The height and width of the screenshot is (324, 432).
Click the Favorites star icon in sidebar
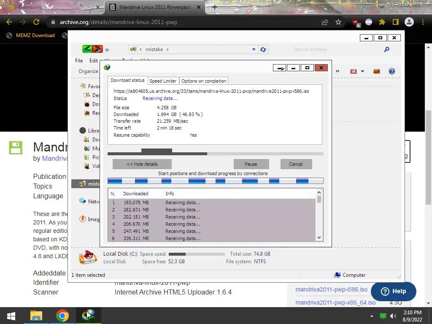[x=83, y=86]
